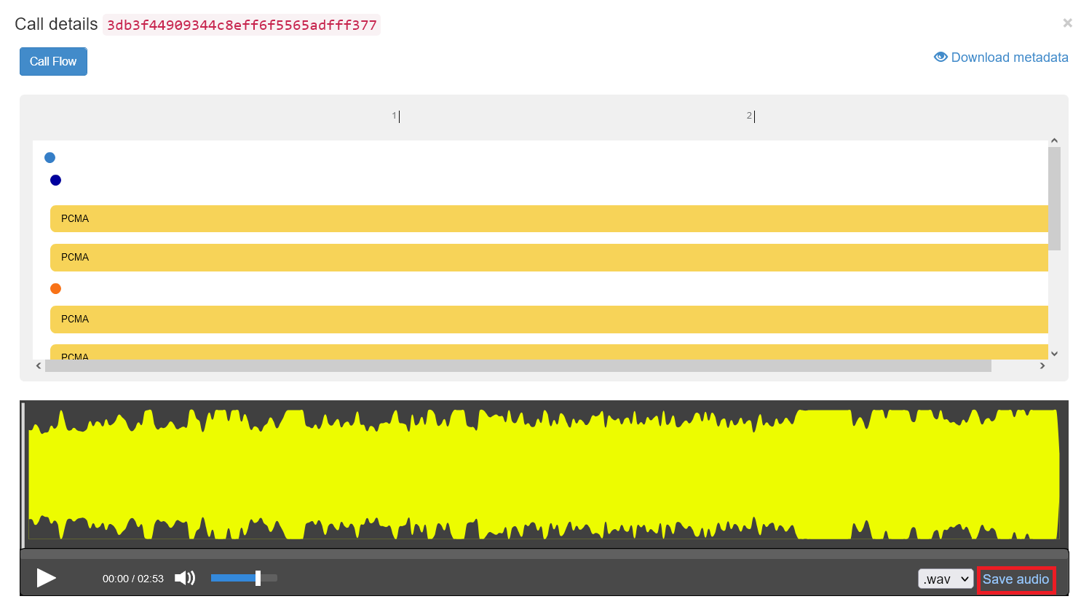Screen dimensions: 1089x615
Task: Click the Save audio link
Action: pos(1015,579)
